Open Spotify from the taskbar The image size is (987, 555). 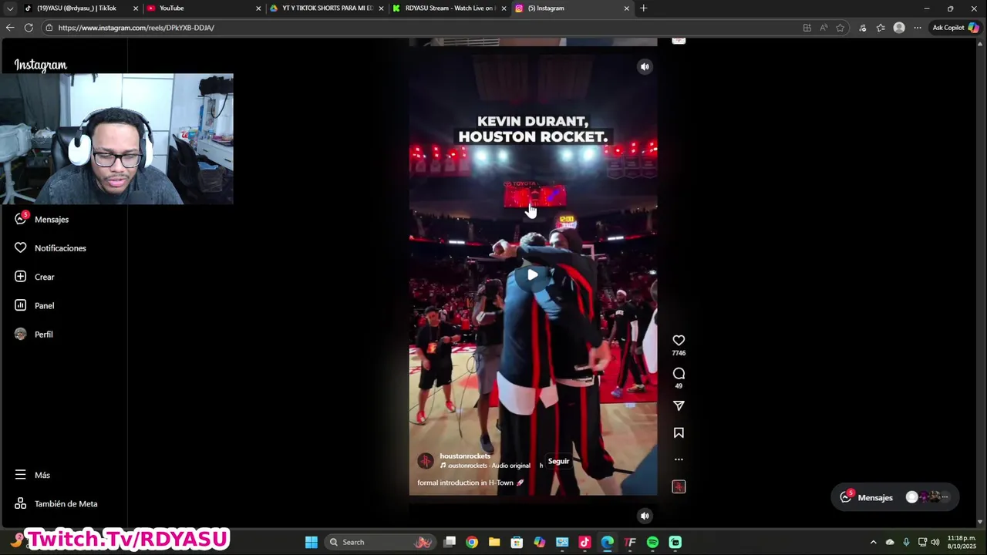[652, 542]
